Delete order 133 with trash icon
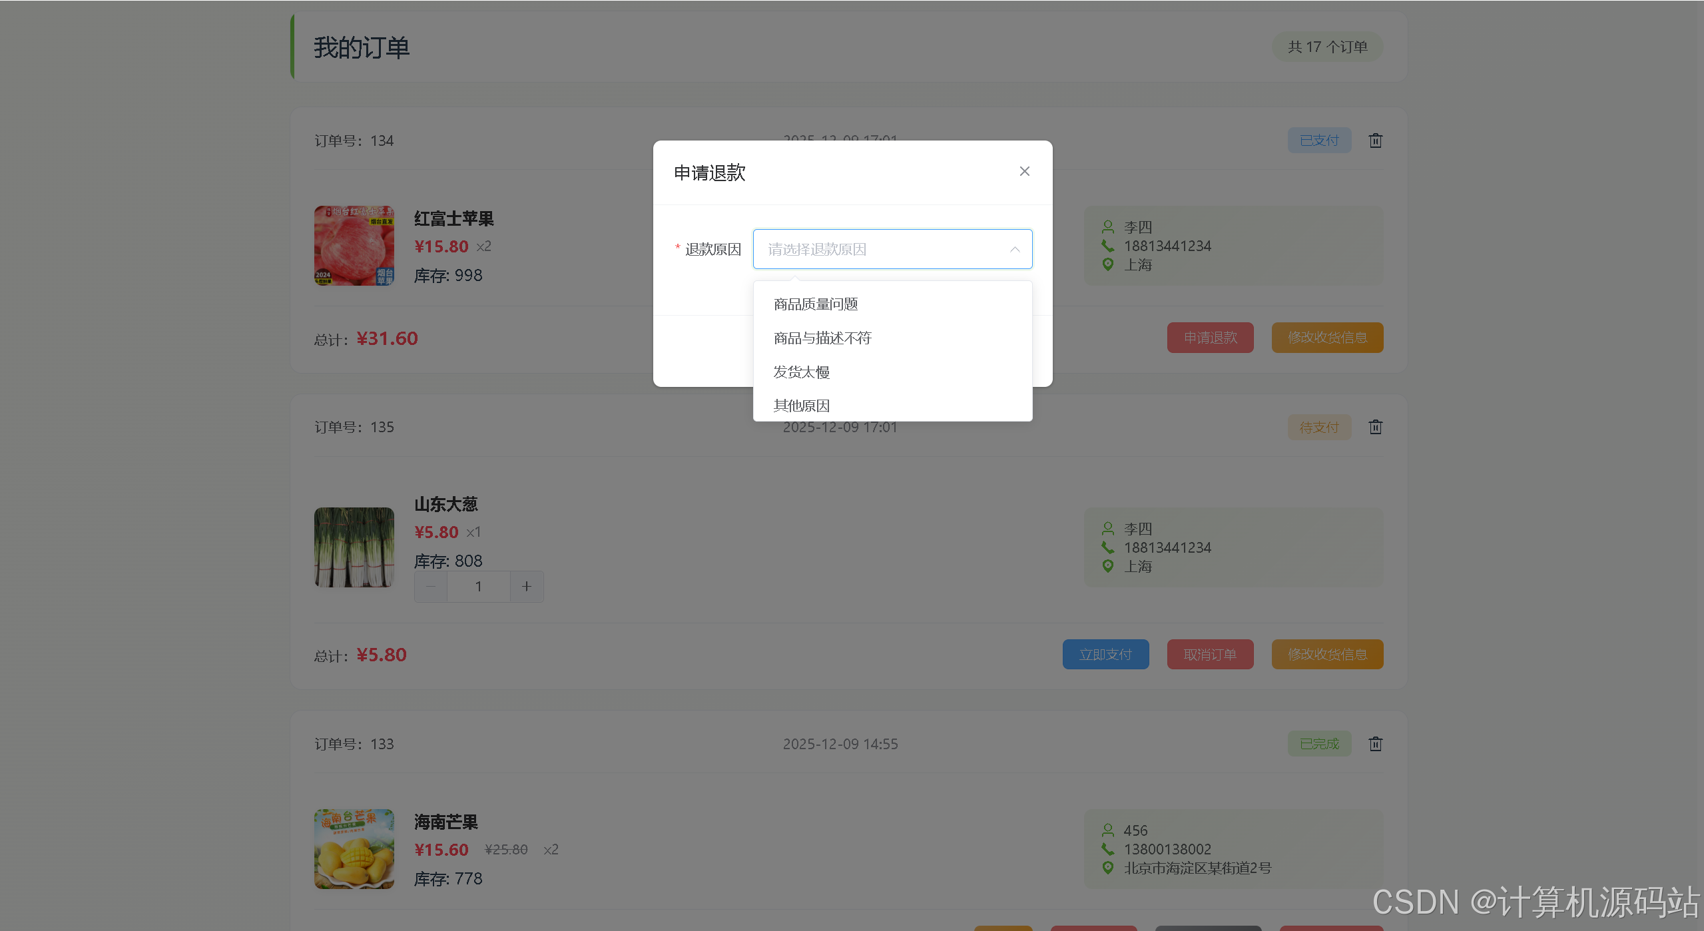 tap(1375, 744)
